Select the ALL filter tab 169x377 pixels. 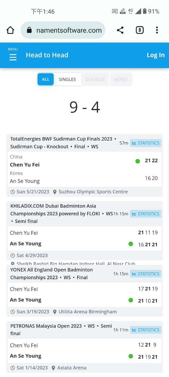pyautogui.click(x=45, y=79)
